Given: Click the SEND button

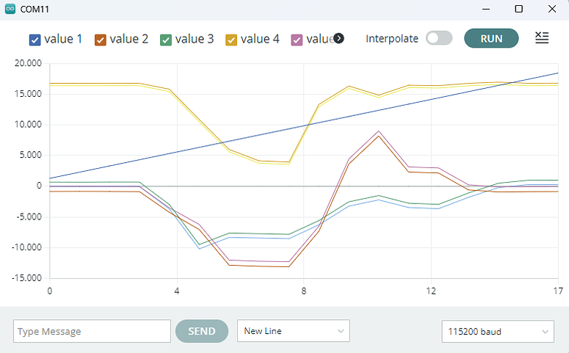Looking at the screenshot, I should (202, 331).
